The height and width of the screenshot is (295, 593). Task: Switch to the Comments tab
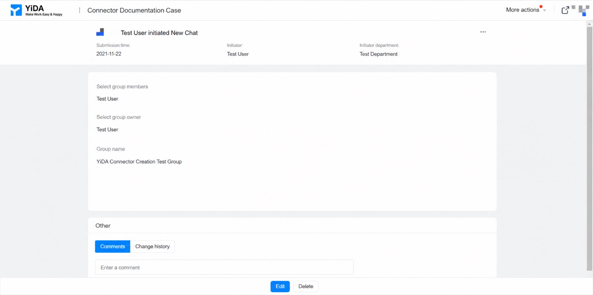click(112, 247)
